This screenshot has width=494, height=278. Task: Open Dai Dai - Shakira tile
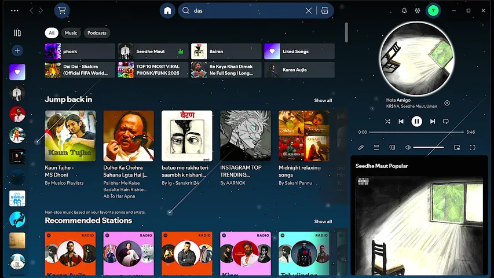coord(80,69)
